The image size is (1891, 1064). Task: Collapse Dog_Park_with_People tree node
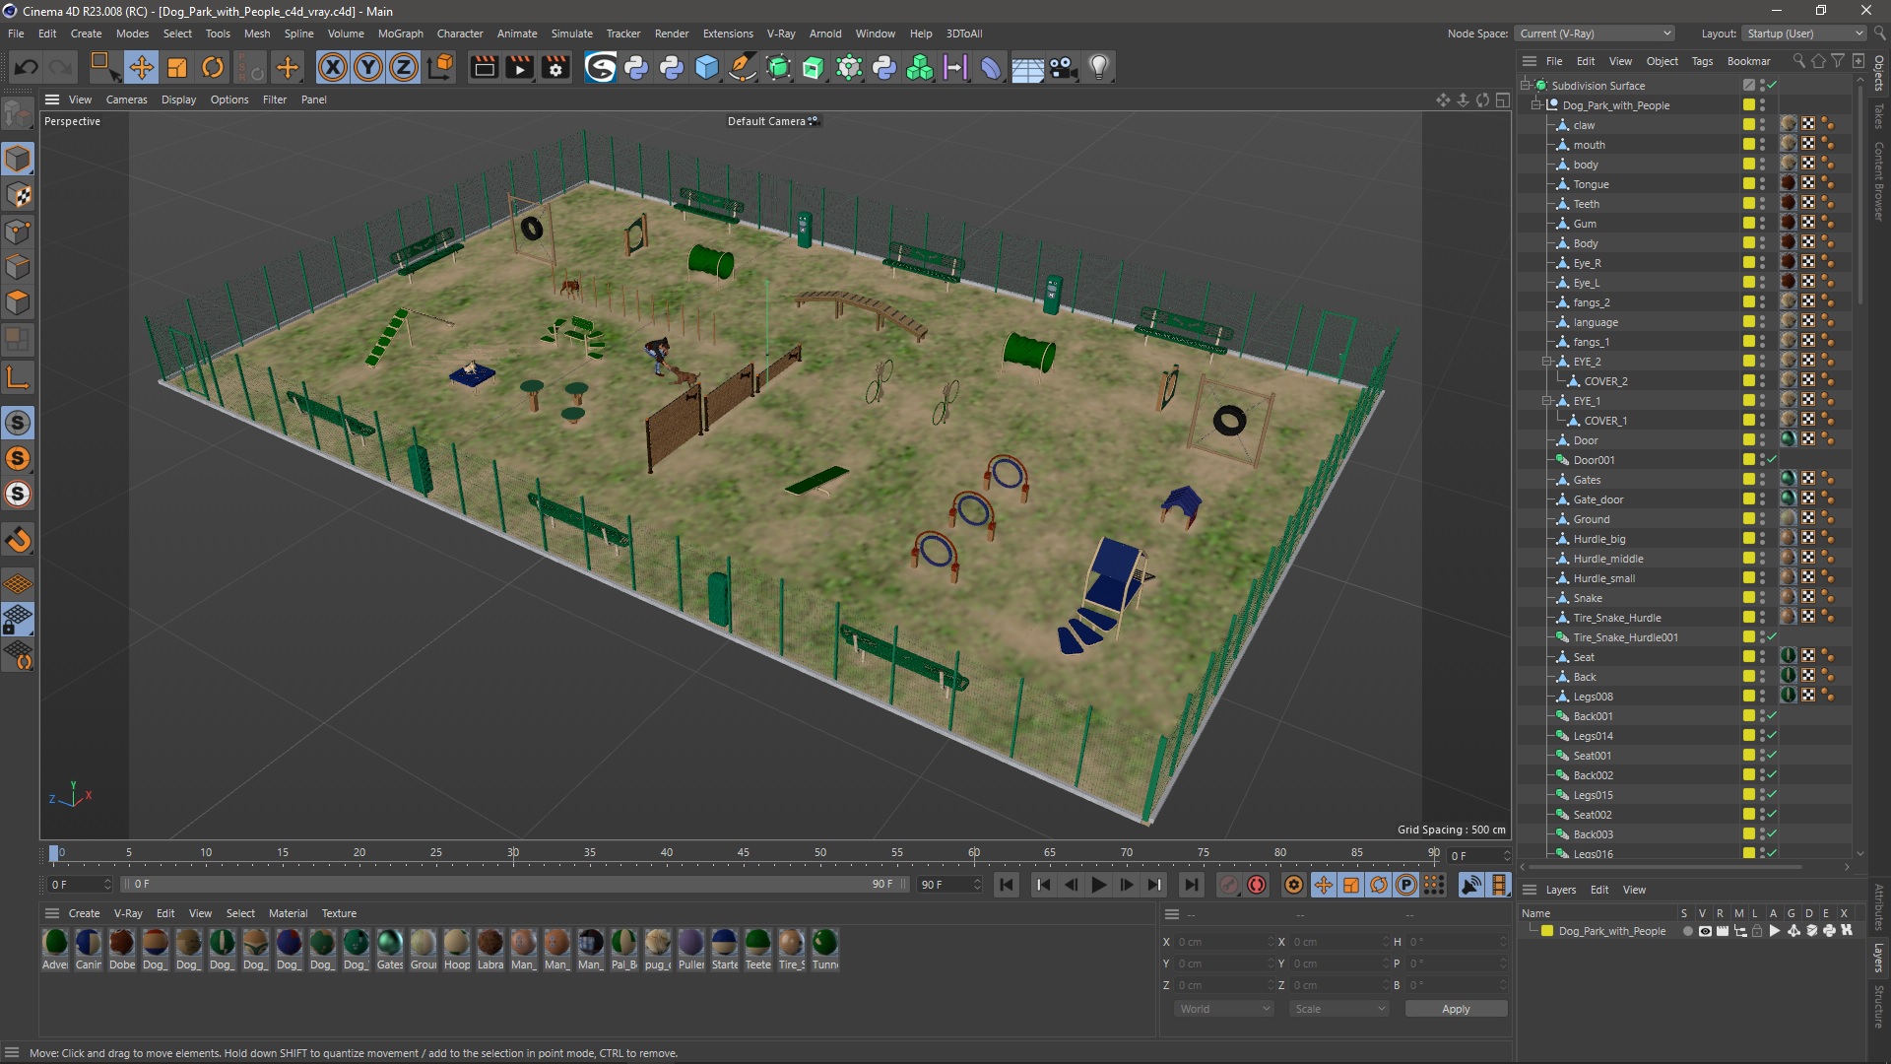(1536, 105)
